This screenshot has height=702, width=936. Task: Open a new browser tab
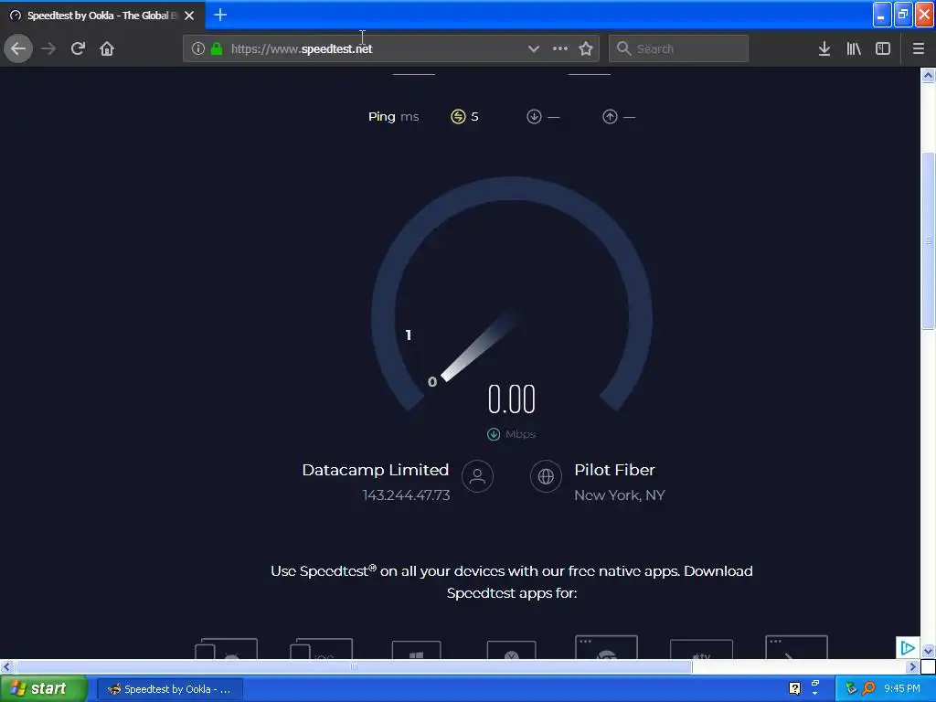tap(220, 15)
